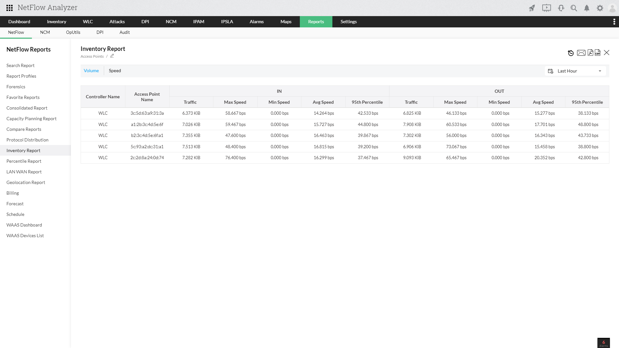The height and width of the screenshot is (348, 619).
Task: Click the support headset icon
Action: point(561,8)
